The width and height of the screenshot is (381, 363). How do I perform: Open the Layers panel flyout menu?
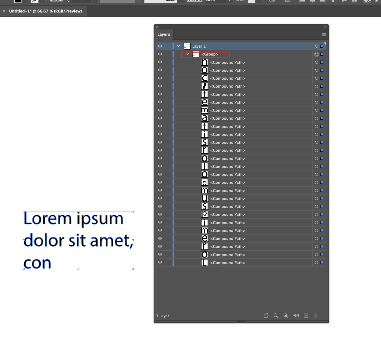tap(324, 34)
